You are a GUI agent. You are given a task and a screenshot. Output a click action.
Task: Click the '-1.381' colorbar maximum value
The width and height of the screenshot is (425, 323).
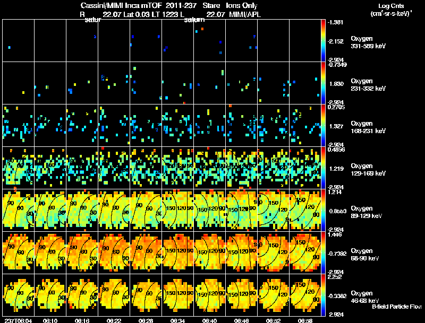335,22
